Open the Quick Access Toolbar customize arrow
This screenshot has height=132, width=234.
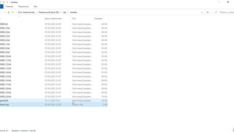pyautogui.click(x=7, y=2)
